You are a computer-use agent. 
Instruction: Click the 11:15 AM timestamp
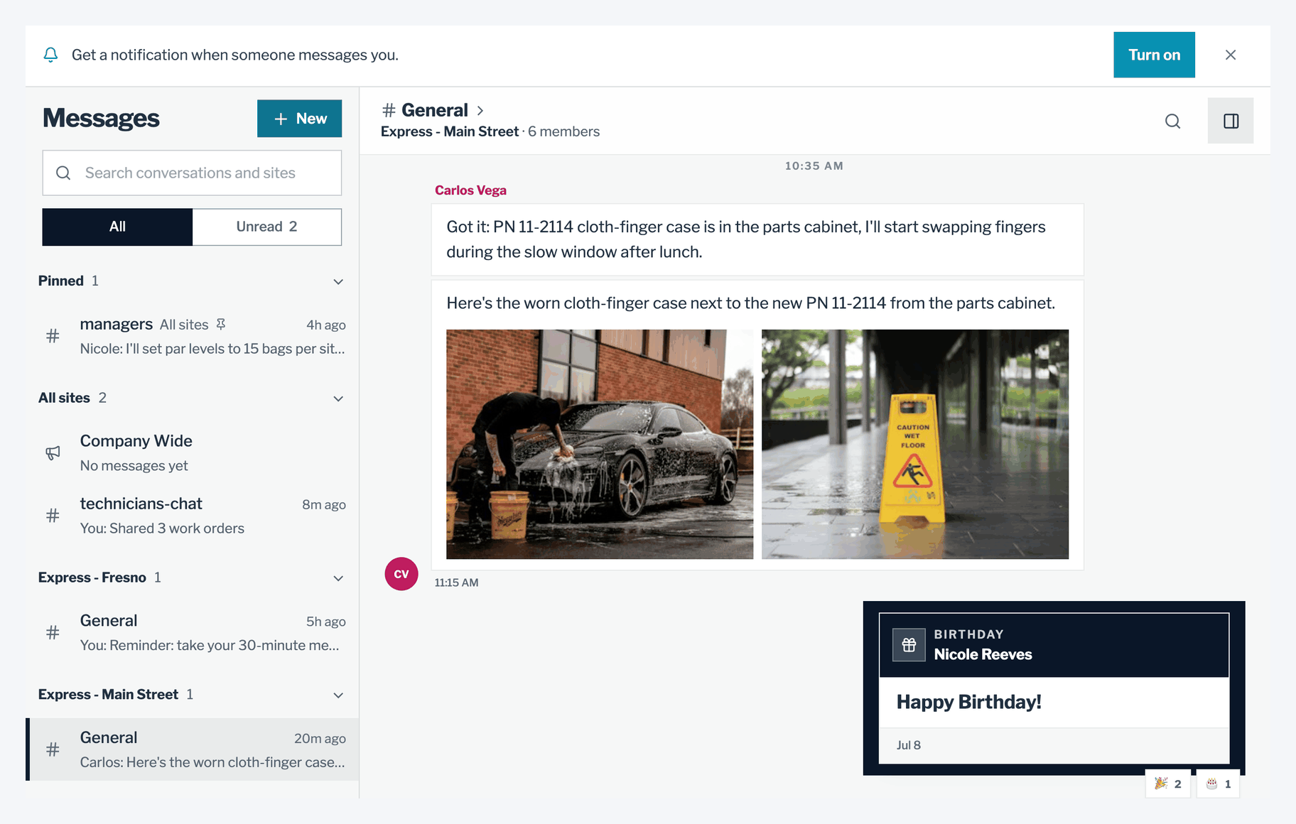[456, 582]
